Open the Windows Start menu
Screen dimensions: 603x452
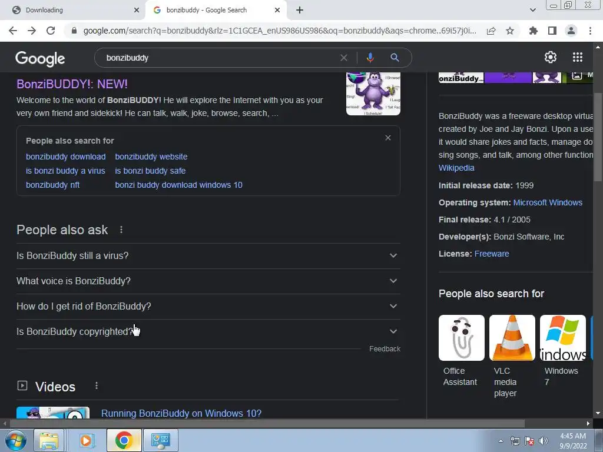point(16,440)
